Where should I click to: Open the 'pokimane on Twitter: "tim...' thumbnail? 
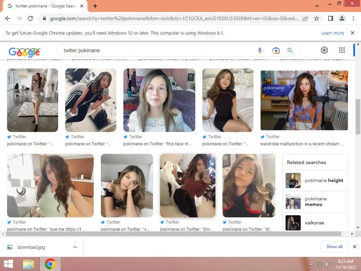[188, 186]
